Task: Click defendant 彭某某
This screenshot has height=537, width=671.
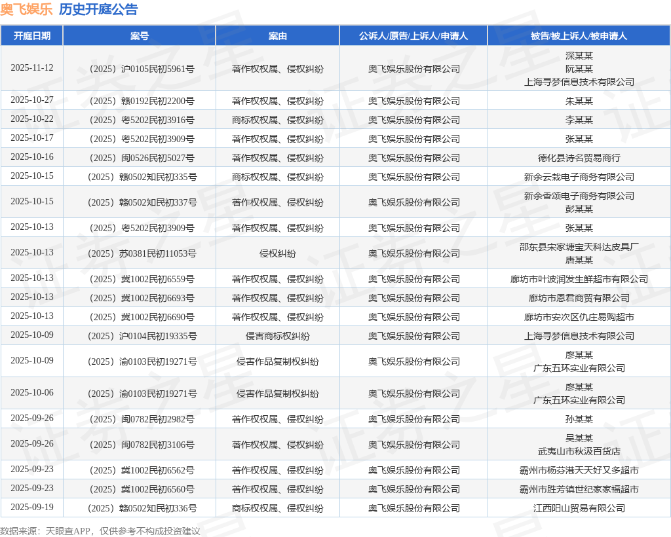Action: [579, 209]
